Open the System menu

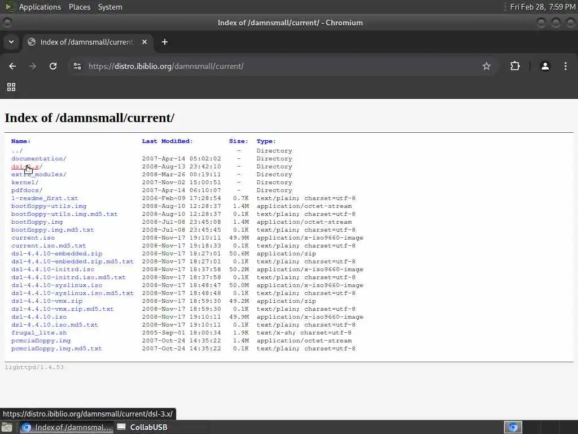click(x=110, y=7)
